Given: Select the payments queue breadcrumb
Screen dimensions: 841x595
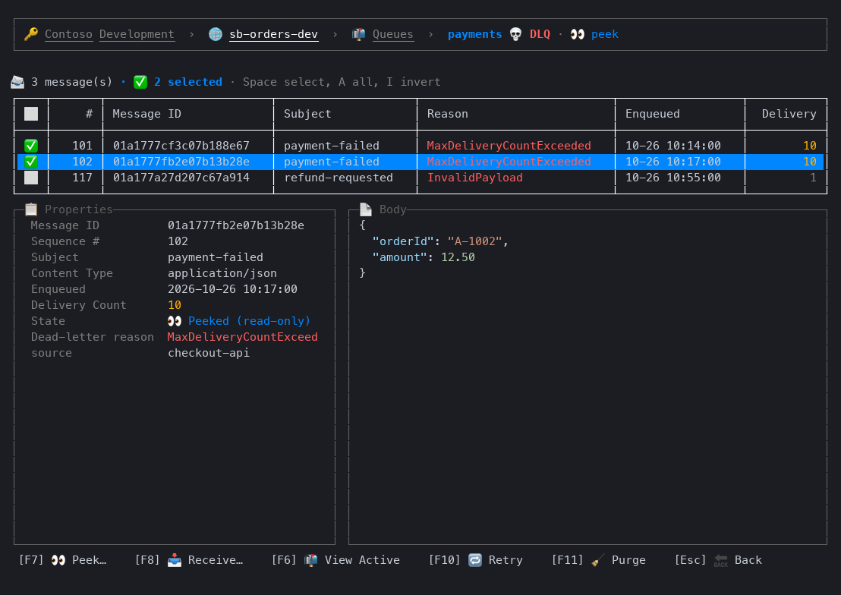Looking at the screenshot, I should click(474, 34).
